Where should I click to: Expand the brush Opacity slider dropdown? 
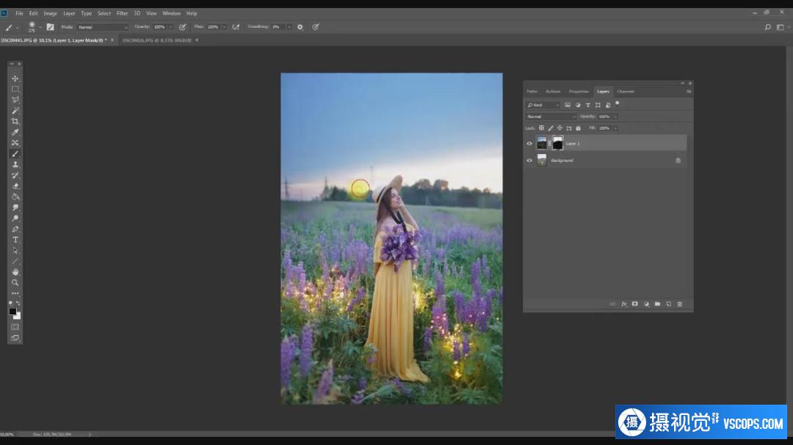point(170,27)
